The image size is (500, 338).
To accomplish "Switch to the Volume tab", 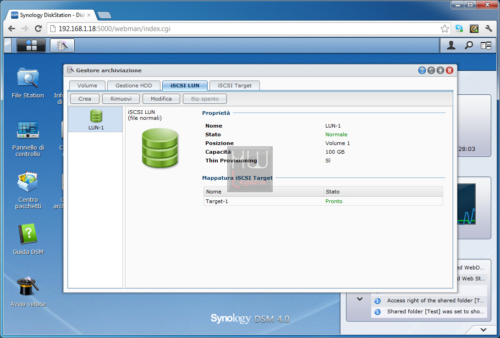I will (x=87, y=86).
